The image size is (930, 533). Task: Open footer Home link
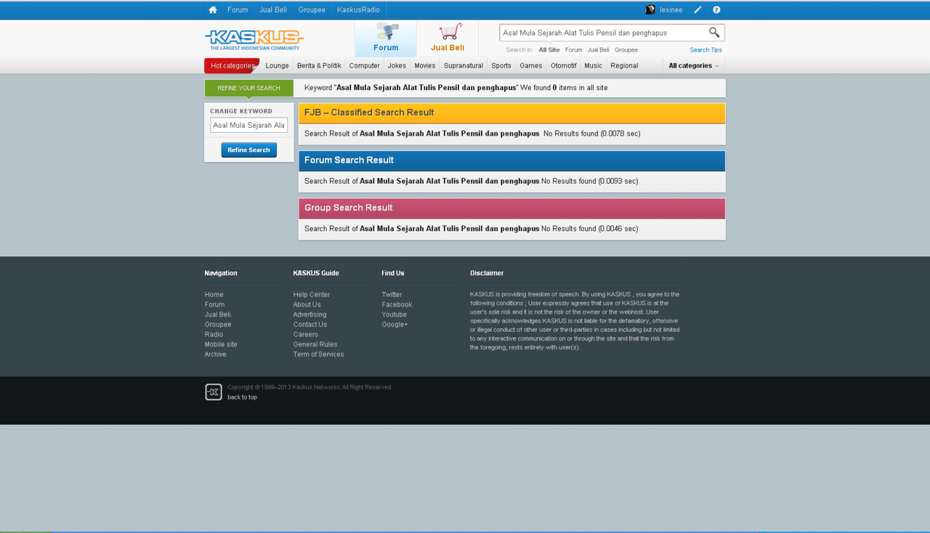tap(214, 295)
